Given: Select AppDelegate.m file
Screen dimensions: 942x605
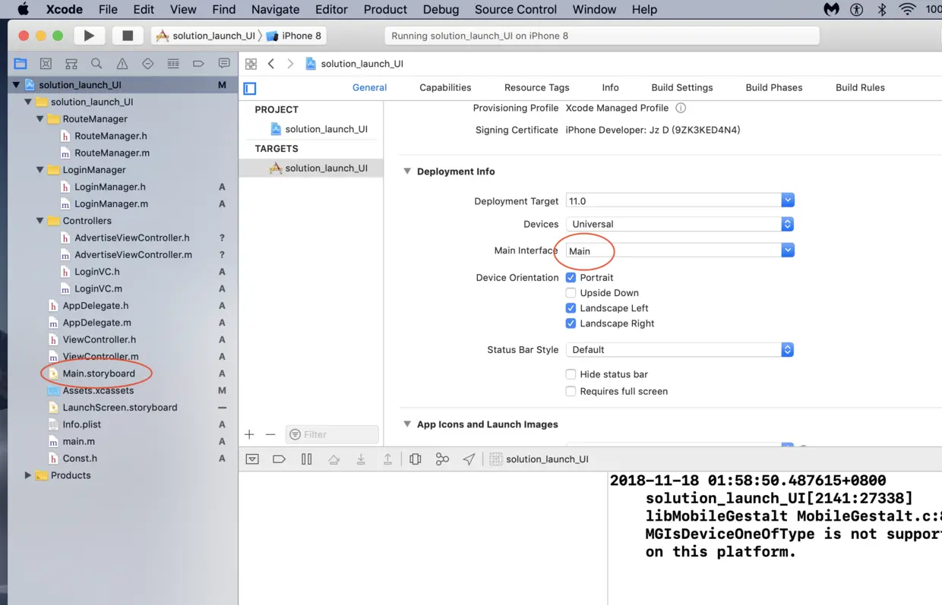Looking at the screenshot, I should point(96,323).
